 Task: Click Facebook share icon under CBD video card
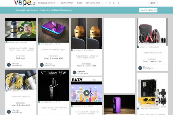click(72, 106)
